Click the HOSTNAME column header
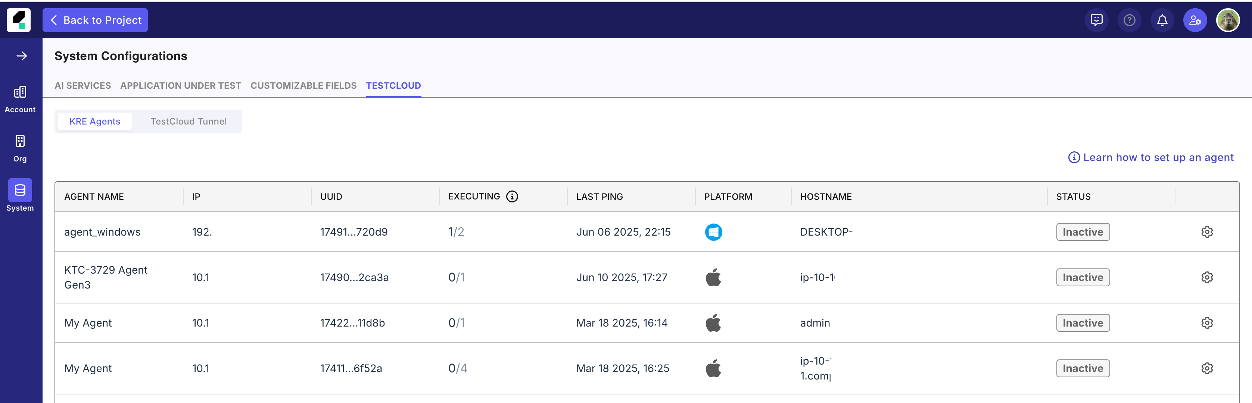The height and width of the screenshot is (403, 1252). click(x=826, y=196)
